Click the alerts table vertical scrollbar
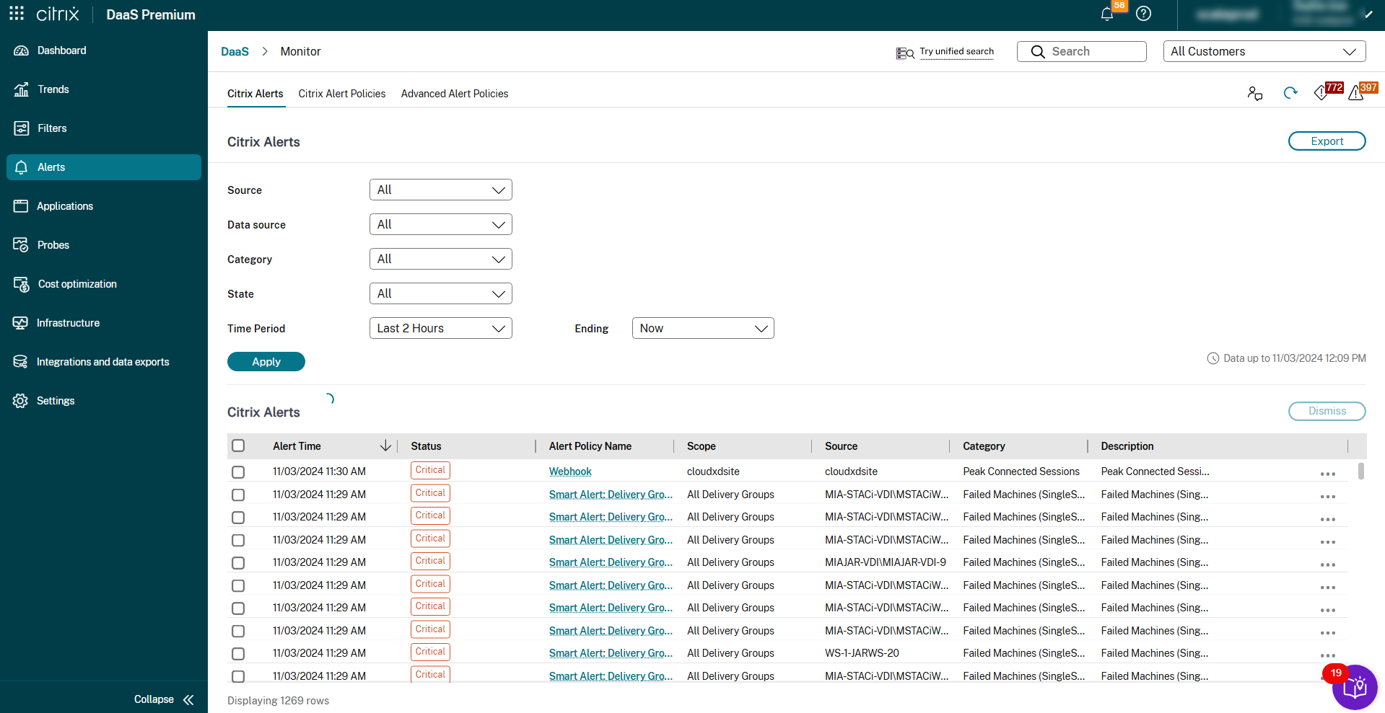The width and height of the screenshot is (1385, 713). pyautogui.click(x=1360, y=471)
